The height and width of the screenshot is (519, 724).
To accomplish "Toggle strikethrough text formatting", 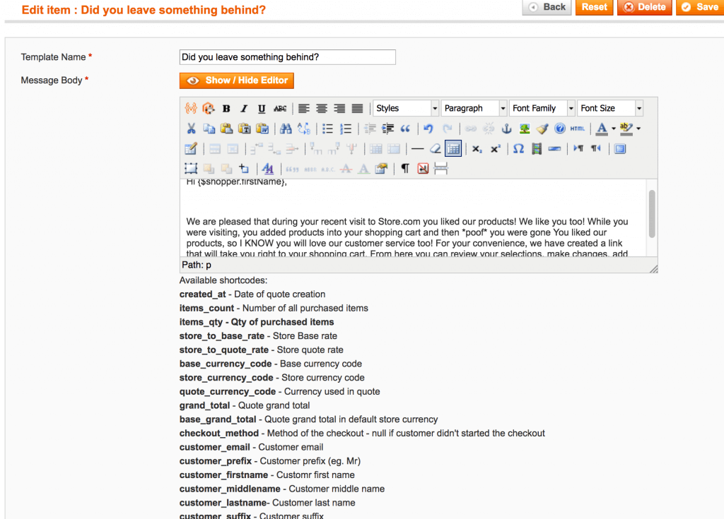I will [x=280, y=109].
